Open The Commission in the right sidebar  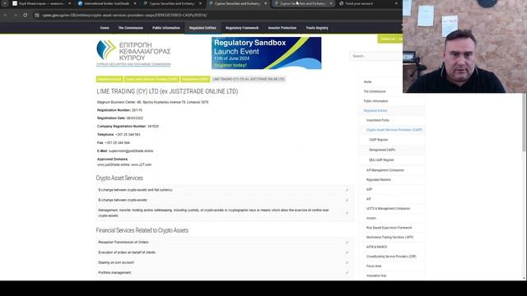(x=375, y=91)
